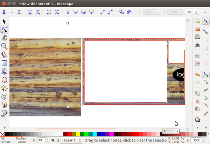Activate the Zoom magnifier tool
Screen dimensions: 210x144
coord(5,46)
